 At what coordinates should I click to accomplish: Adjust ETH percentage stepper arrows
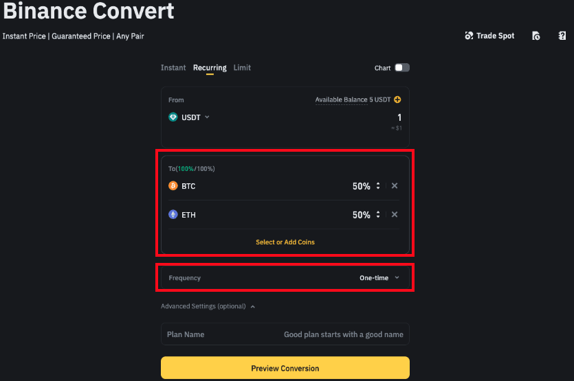tap(378, 215)
